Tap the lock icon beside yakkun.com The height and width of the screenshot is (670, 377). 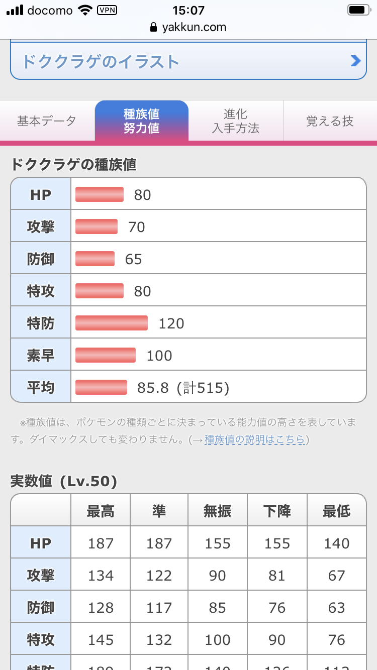click(x=154, y=28)
